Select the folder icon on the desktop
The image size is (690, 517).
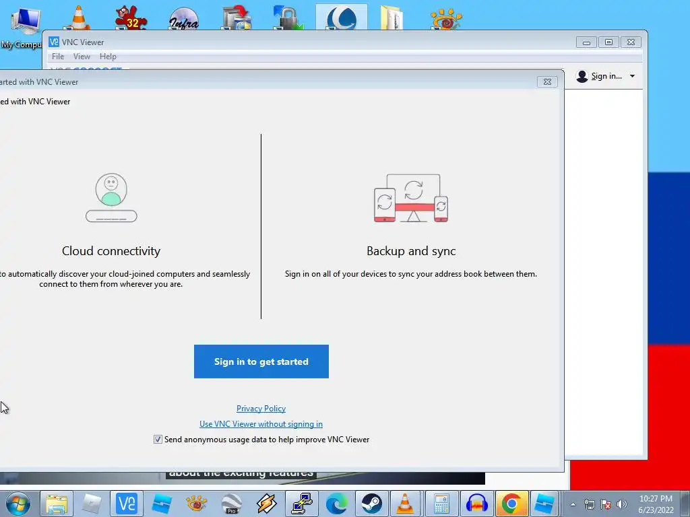coord(391,18)
